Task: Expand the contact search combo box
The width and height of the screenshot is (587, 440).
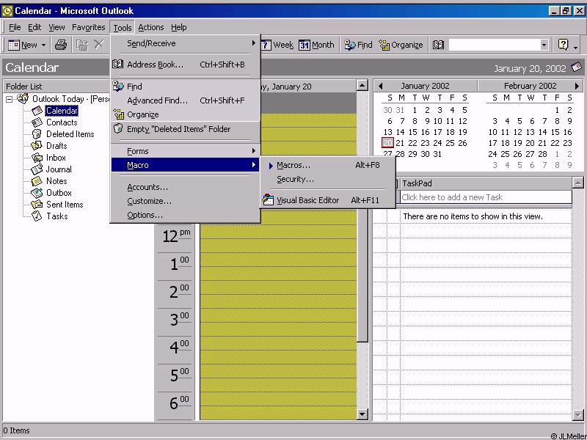Action: point(544,45)
